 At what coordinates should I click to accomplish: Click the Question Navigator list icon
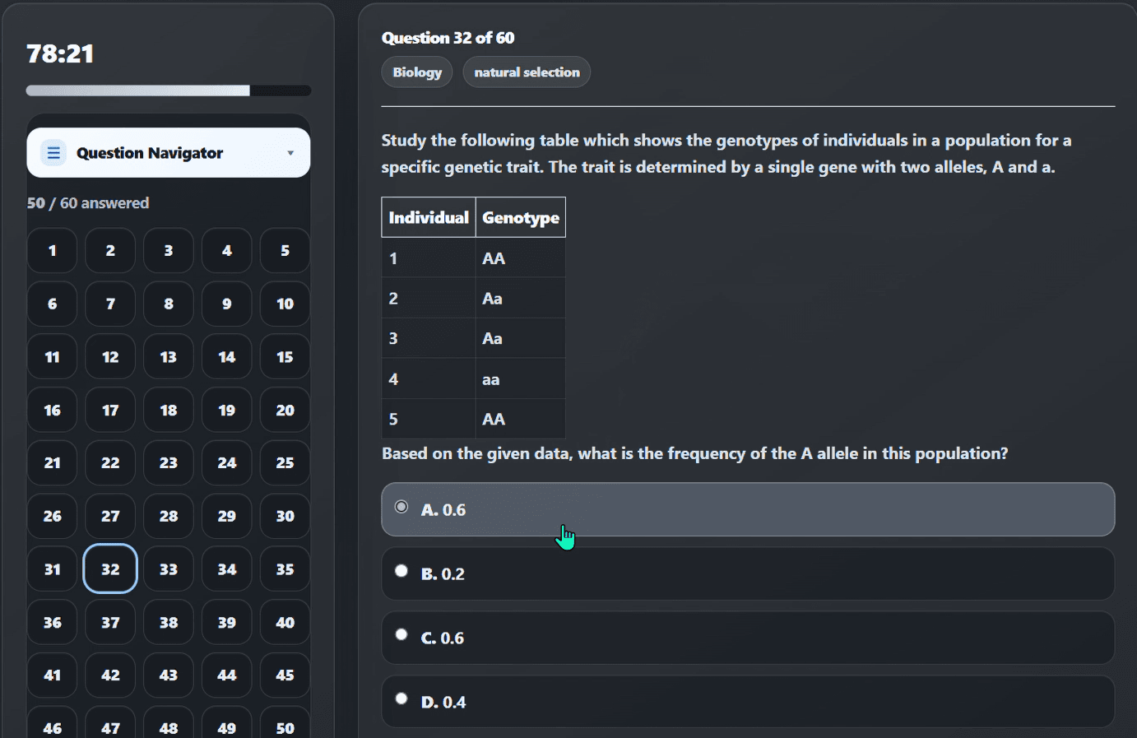click(x=53, y=153)
